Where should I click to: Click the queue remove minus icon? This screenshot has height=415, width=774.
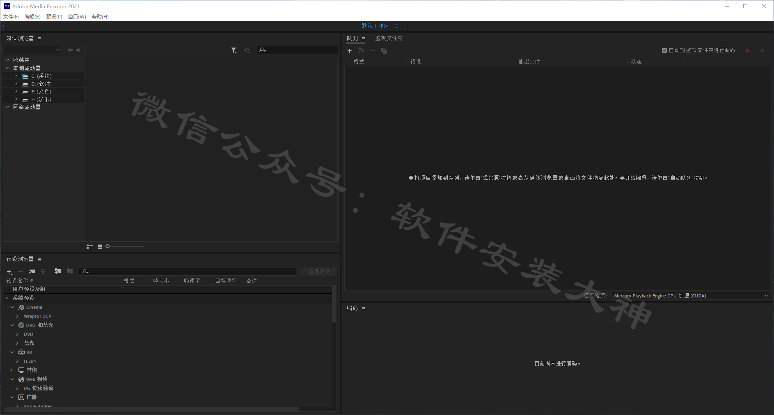(x=373, y=51)
